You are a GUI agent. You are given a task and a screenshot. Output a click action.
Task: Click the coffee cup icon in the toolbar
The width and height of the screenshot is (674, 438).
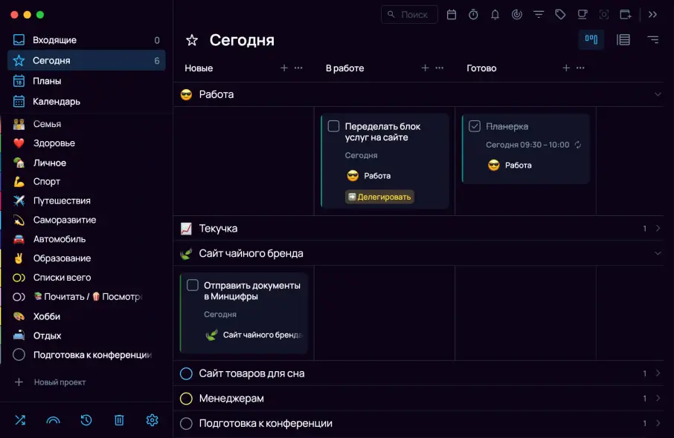click(x=582, y=14)
